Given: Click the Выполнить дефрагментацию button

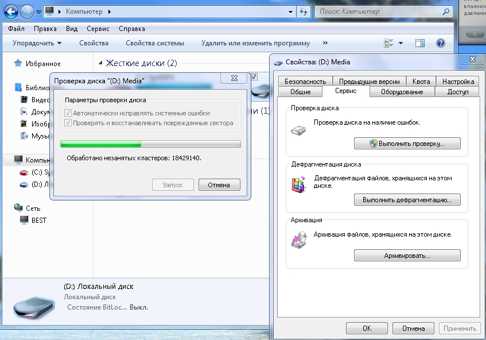Looking at the screenshot, I should click(x=407, y=200).
